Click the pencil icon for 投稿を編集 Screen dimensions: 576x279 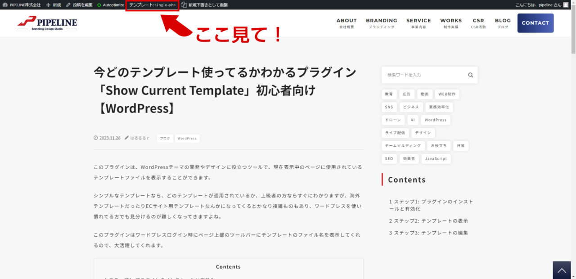68,5
